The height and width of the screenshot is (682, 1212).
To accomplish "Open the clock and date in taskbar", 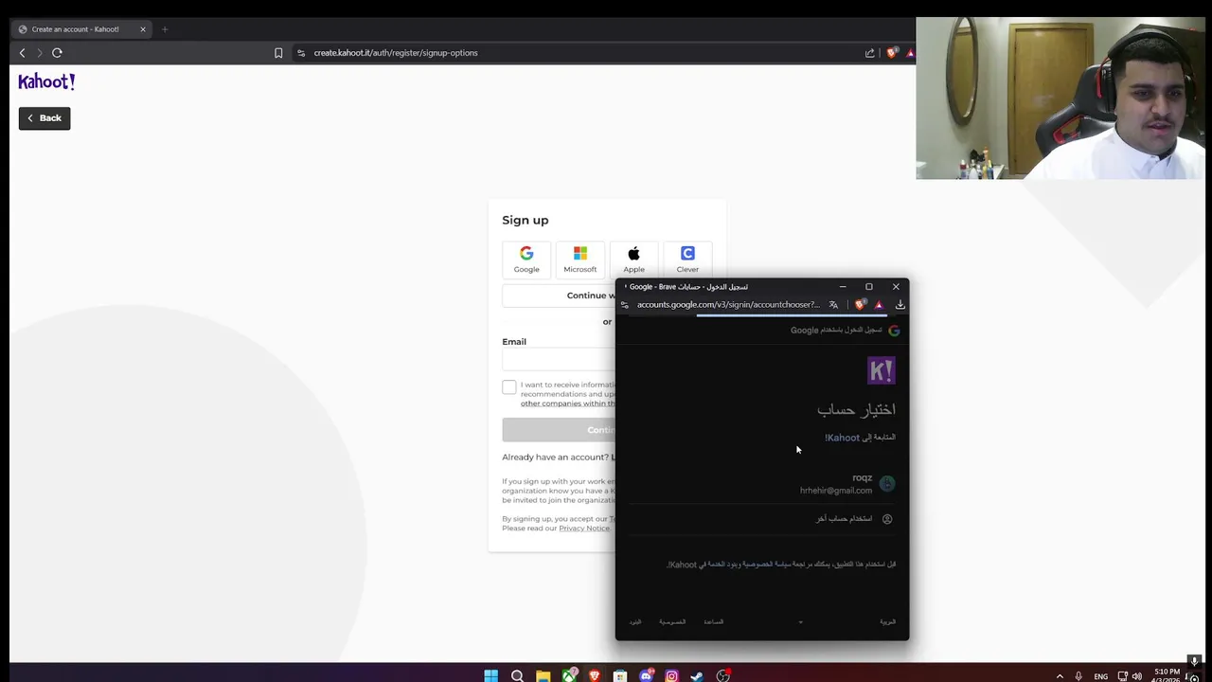I will click(1167, 675).
